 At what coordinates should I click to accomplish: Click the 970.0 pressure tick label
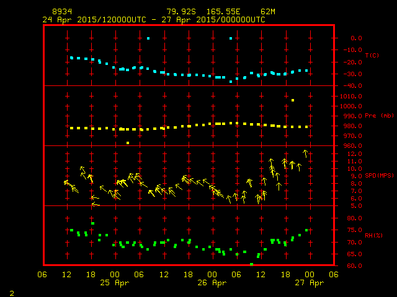click(x=353, y=136)
